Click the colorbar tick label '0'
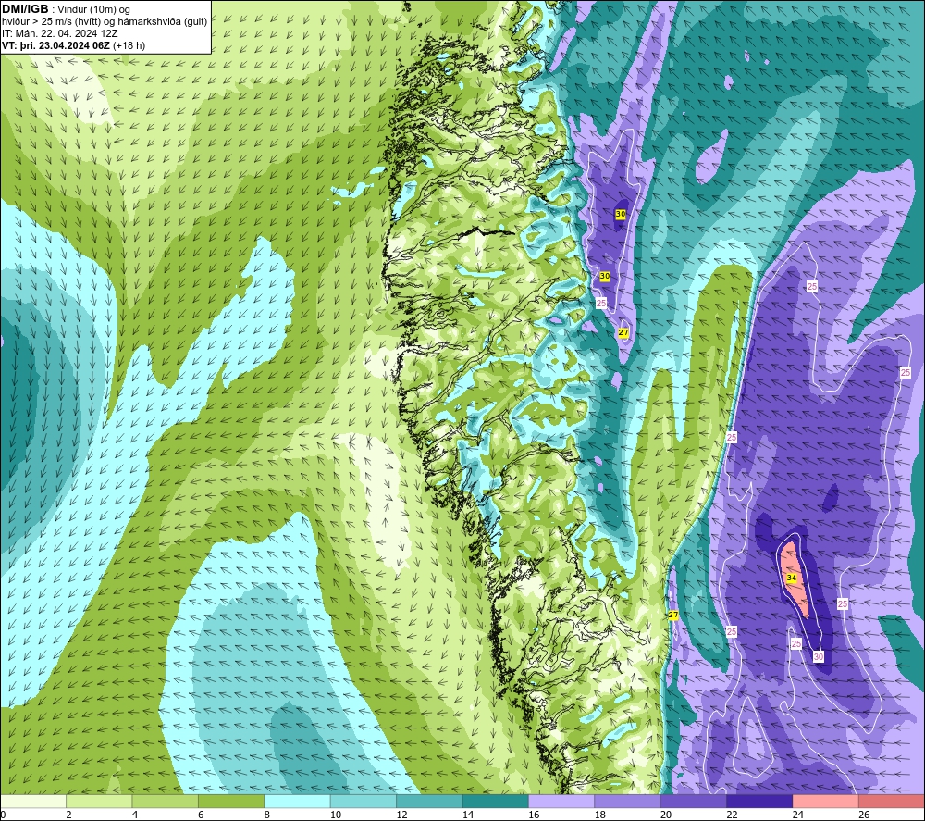925x821 pixels. tap(3, 815)
